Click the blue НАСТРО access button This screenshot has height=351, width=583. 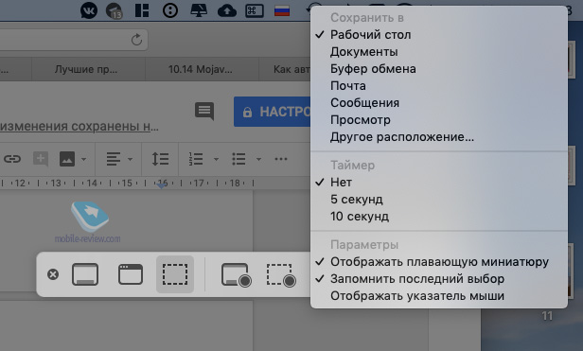tap(273, 112)
